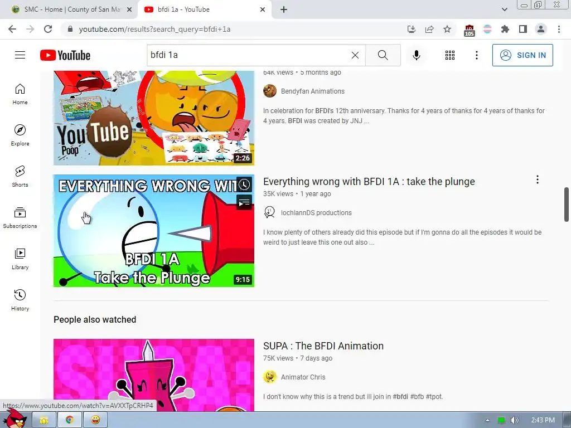The image size is (571, 428).
Task: Click the 'People also watched' heading
Action: point(95,319)
